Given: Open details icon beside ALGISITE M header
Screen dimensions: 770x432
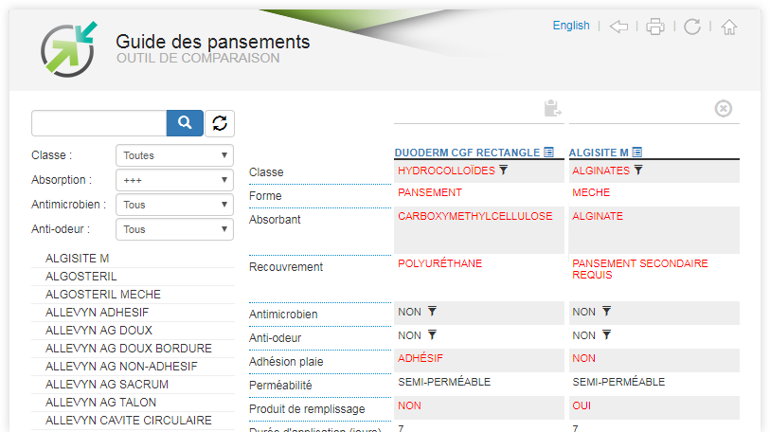Looking at the screenshot, I should coord(636,153).
